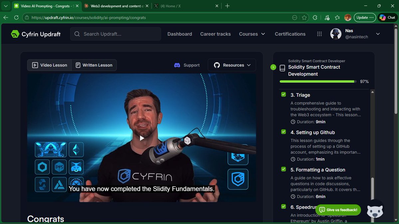
Task: Open the apps grid menu icon
Action: tap(319, 34)
